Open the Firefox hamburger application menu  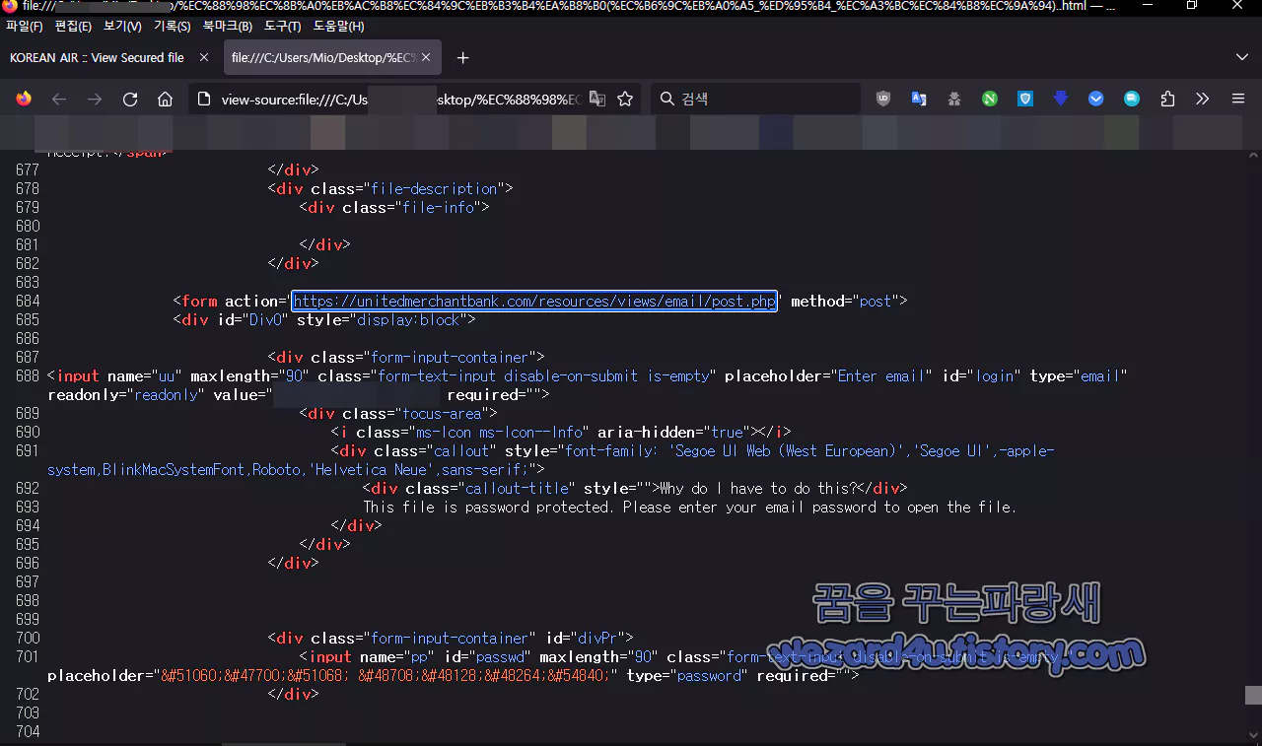(1238, 99)
